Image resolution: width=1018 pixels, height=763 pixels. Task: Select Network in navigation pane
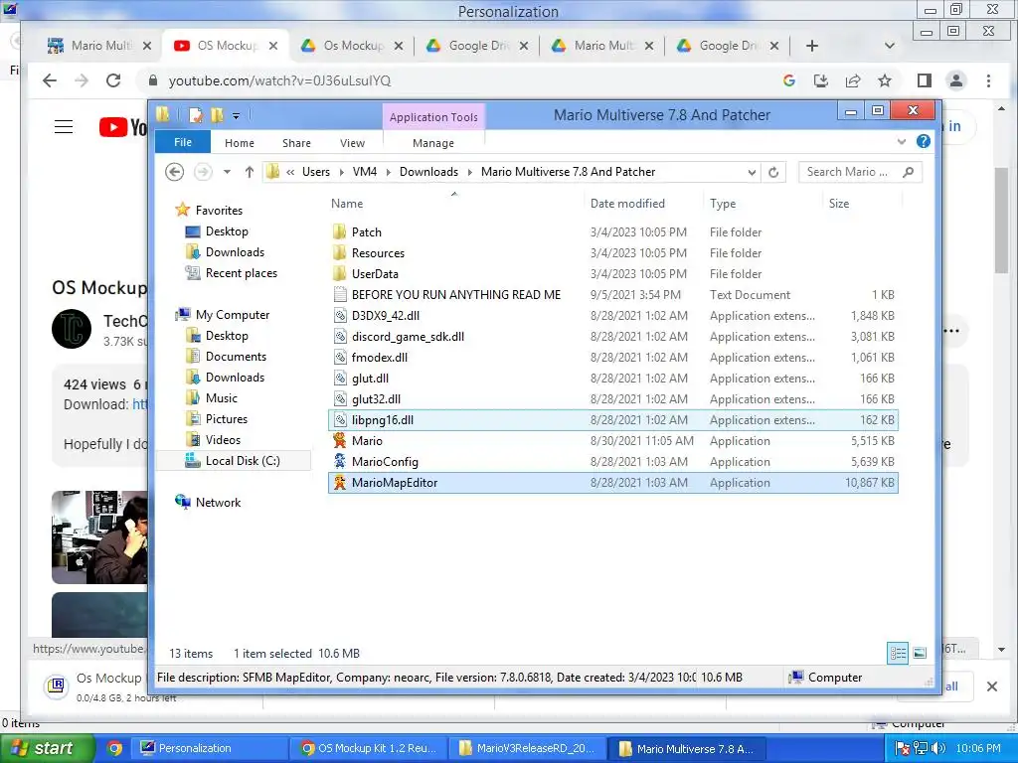tap(218, 502)
